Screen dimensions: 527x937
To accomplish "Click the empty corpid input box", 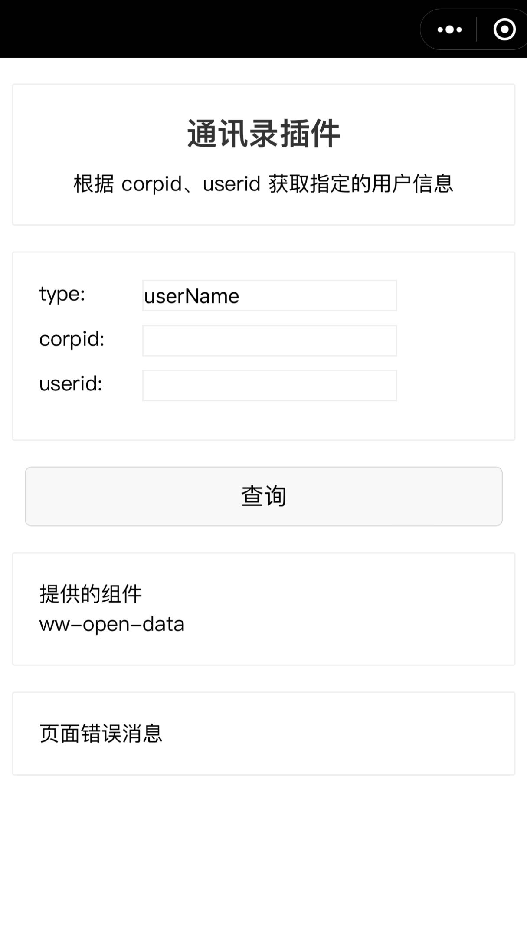I will click(x=269, y=341).
